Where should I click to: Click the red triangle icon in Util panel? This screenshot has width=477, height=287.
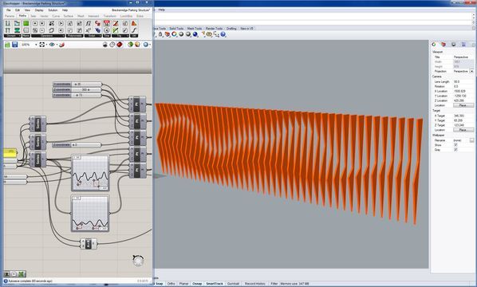[134, 23]
